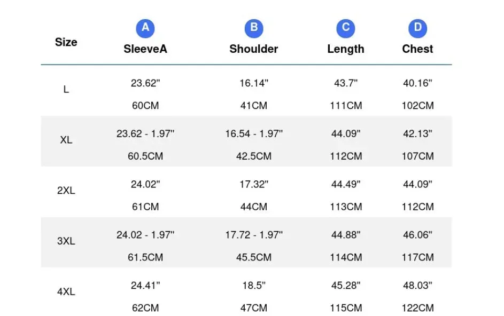
Task: Click the 122CM chest value for 4XL
Action: 418,308
